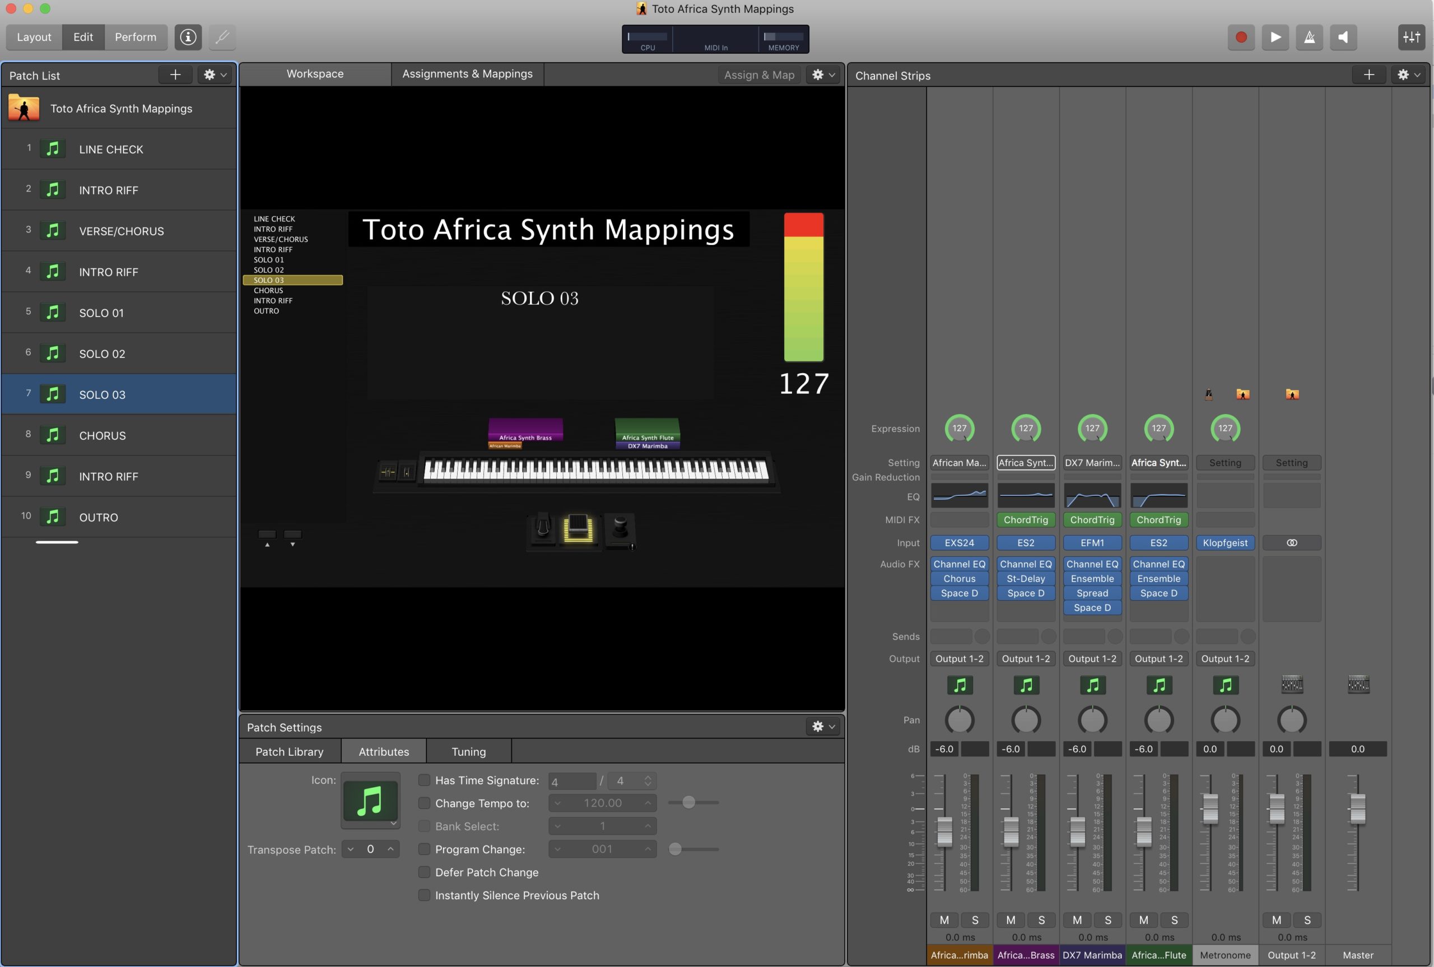This screenshot has height=967, width=1434.
Task: Open the Tuning tab
Action: [468, 752]
